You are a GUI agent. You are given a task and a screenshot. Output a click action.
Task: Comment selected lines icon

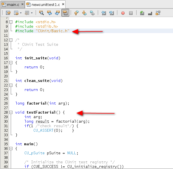142,13
